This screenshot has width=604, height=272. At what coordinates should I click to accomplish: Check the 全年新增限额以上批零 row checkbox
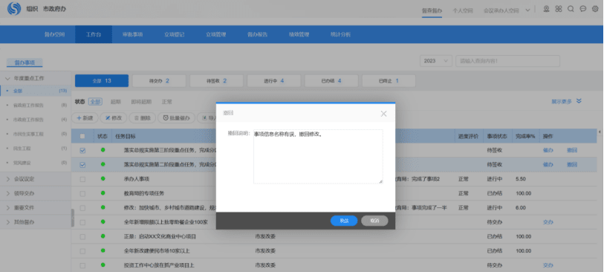tap(82, 222)
